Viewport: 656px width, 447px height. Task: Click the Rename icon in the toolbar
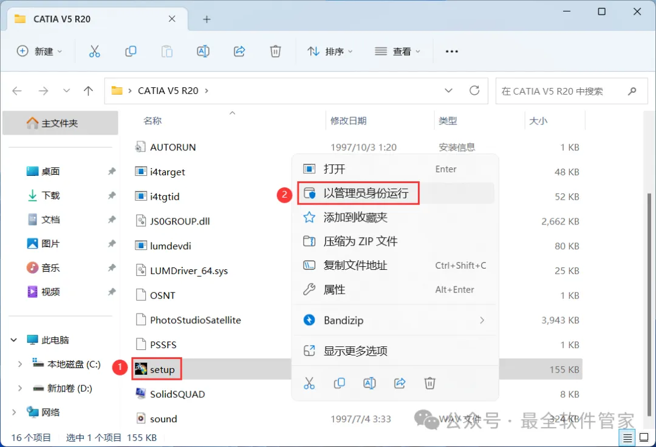tap(203, 52)
